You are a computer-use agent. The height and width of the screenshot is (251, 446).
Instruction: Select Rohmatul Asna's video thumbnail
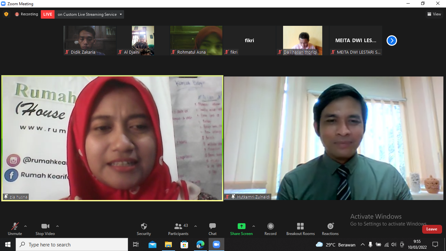(196, 41)
